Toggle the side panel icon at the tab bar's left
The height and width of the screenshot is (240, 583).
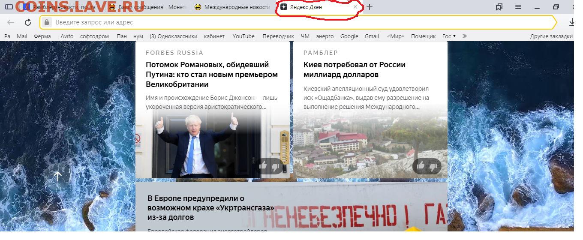9,7
